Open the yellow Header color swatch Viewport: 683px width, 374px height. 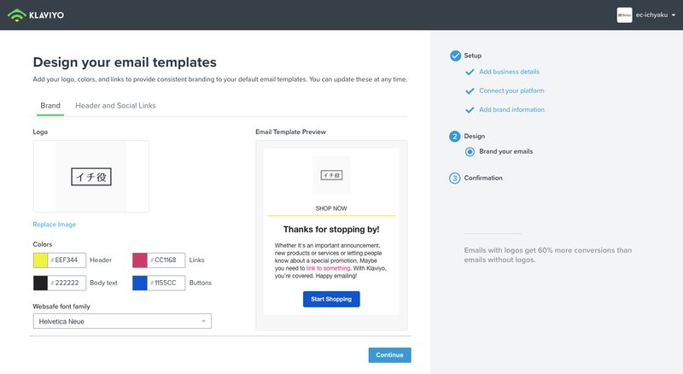coord(40,260)
